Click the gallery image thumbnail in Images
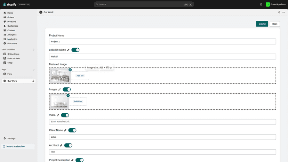This screenshot has width=288, height=162. point(59,102)
